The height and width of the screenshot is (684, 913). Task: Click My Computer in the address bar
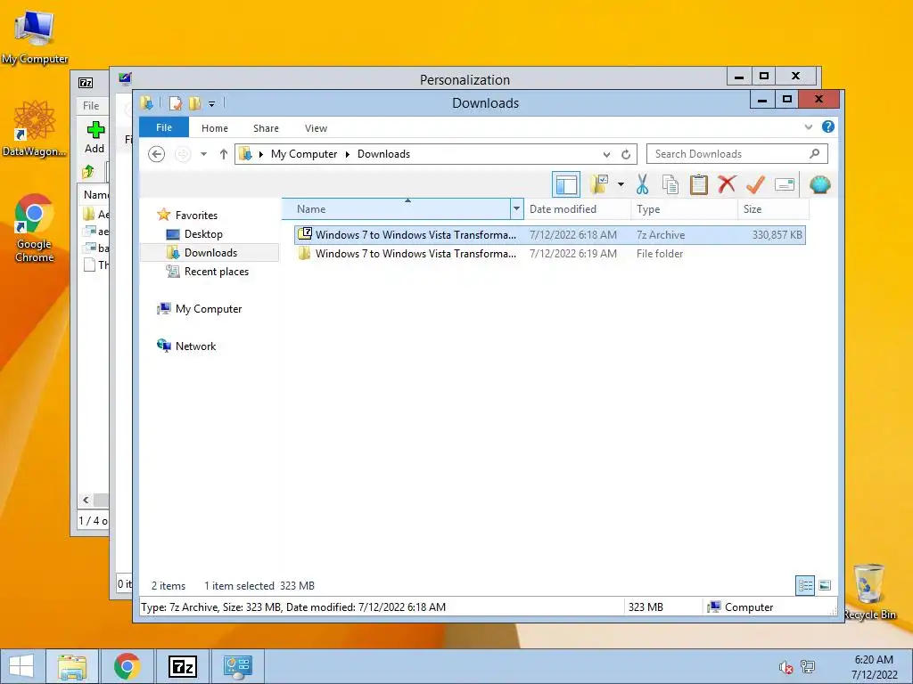[x=303, y=154]
